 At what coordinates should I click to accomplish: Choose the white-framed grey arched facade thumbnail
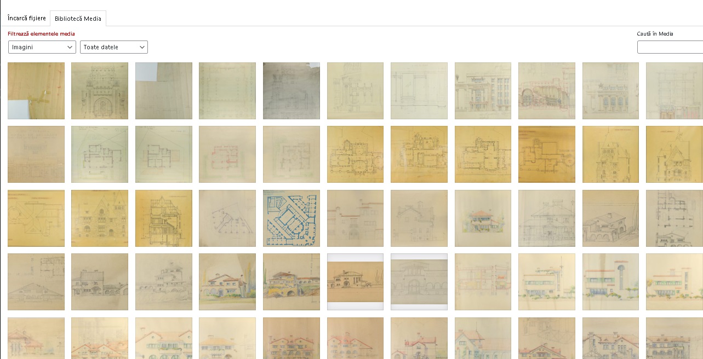(419, 282)
